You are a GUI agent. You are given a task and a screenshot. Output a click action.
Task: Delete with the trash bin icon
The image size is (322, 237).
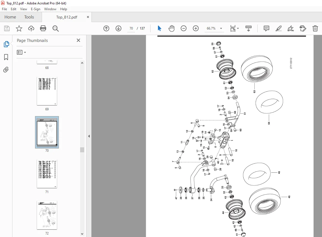pyautogui.click(x=315, y=28)
